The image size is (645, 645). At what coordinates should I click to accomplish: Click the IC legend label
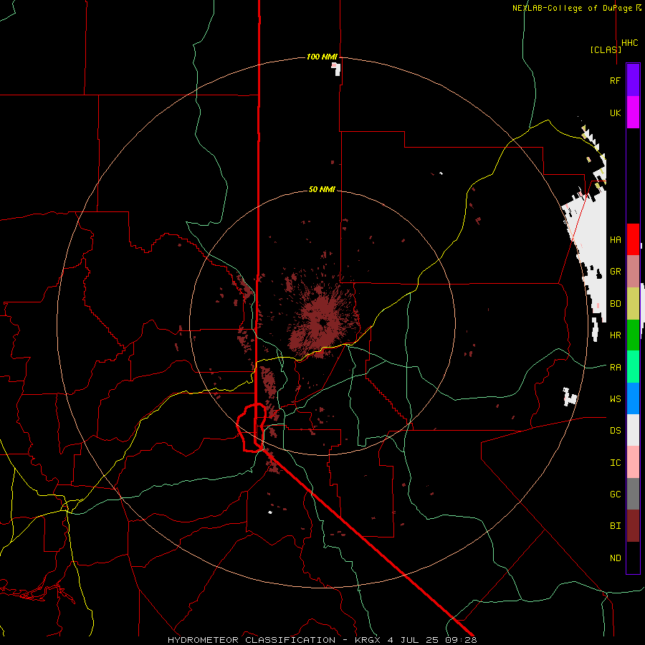coord(615,463)
